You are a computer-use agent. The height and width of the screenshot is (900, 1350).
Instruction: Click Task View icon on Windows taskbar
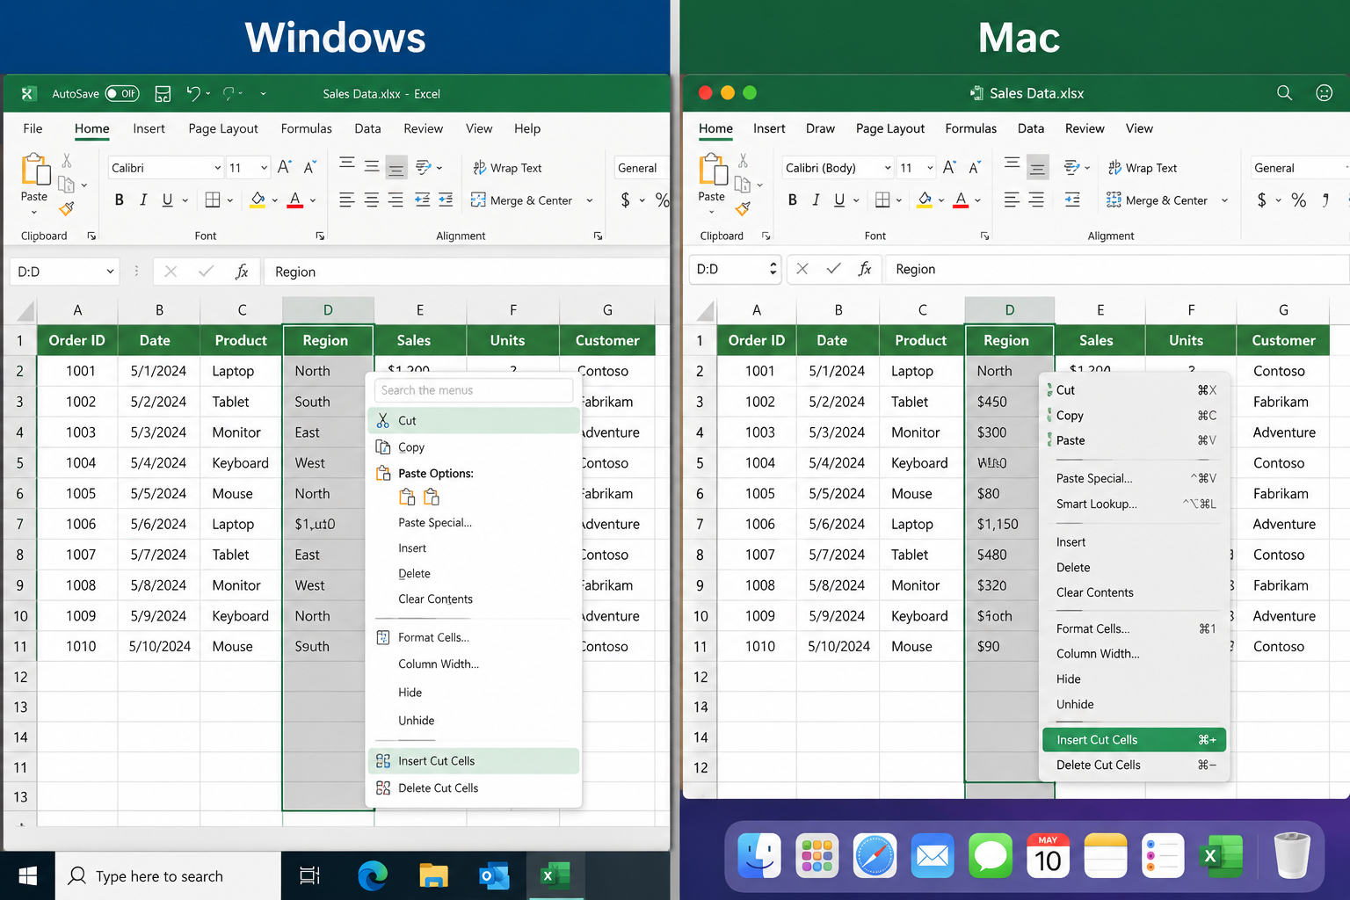click(310, 876)
